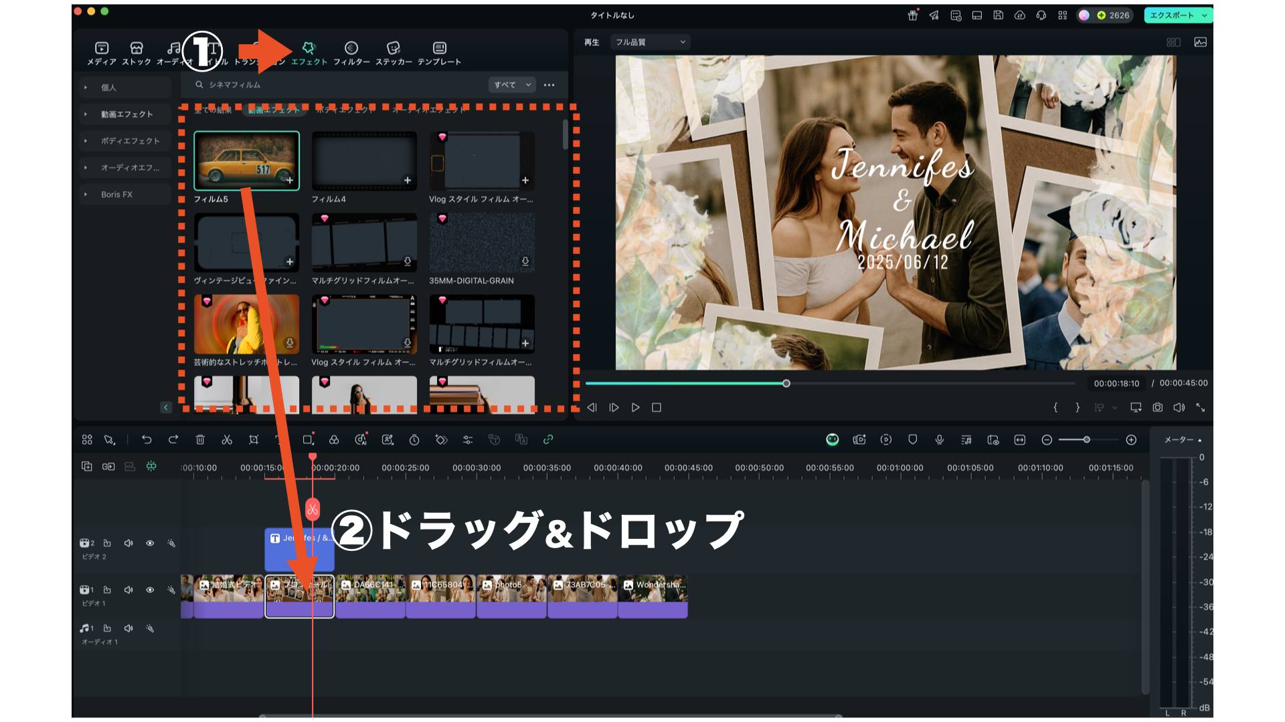Switch to the ステッカー (Sticker) tab

coord(394,53)
